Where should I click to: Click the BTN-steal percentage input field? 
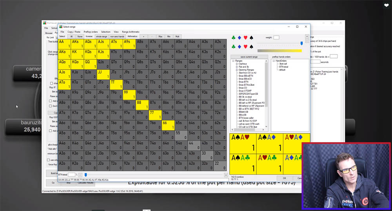71,175
